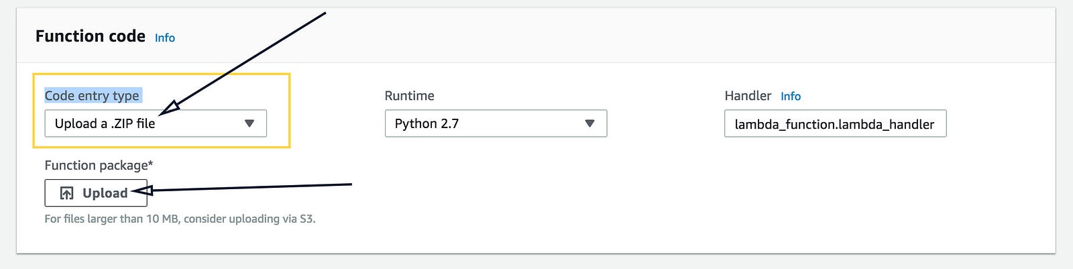Image resolution: width=1073 pixels, height=269 pixels.
Task: Click the 'Handler' field label
Action: (748, 96)
